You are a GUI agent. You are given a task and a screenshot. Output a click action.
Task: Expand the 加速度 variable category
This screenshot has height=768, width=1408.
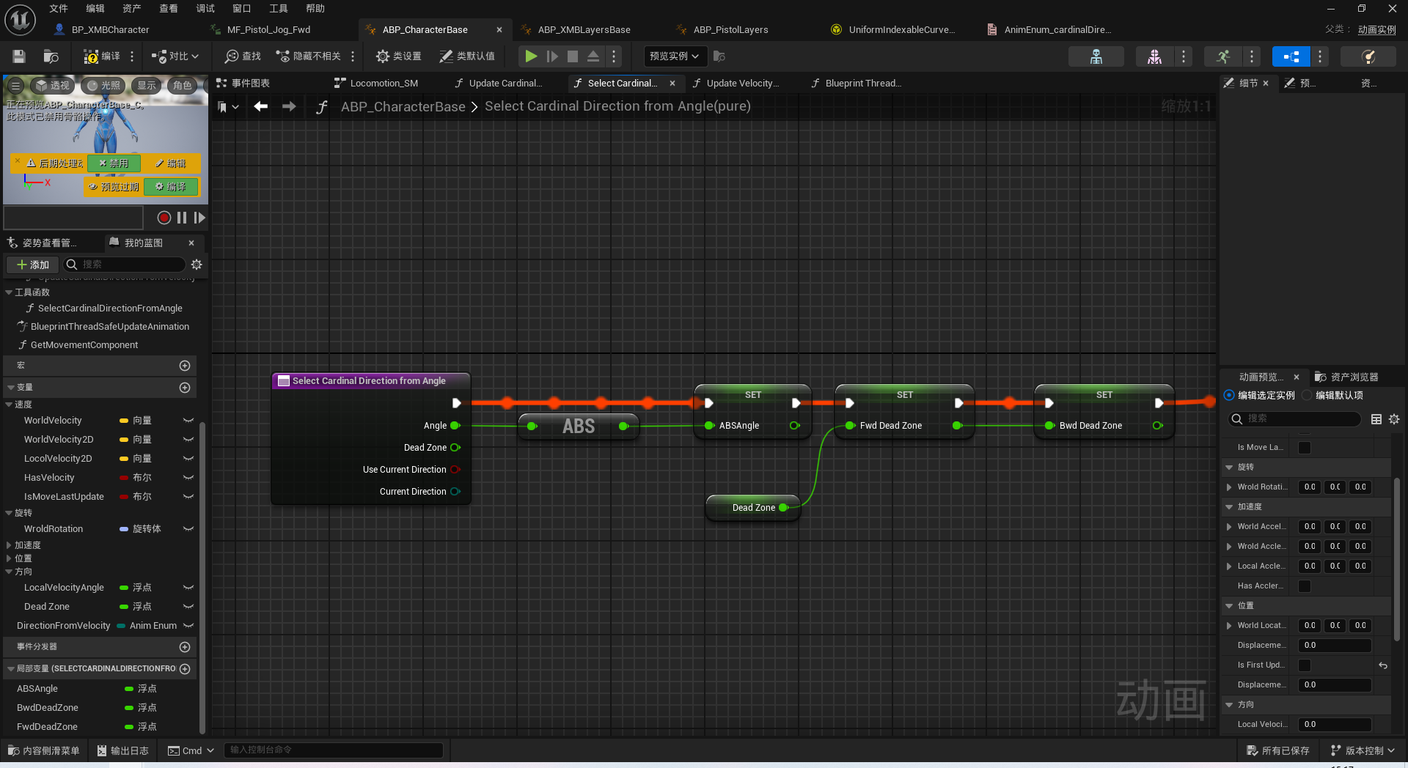[9, 545]
